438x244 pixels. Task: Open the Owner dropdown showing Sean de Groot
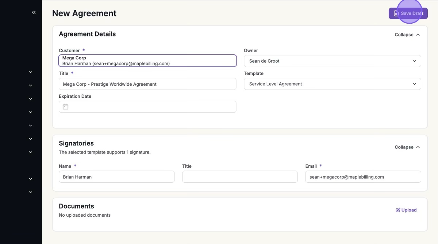332,61
